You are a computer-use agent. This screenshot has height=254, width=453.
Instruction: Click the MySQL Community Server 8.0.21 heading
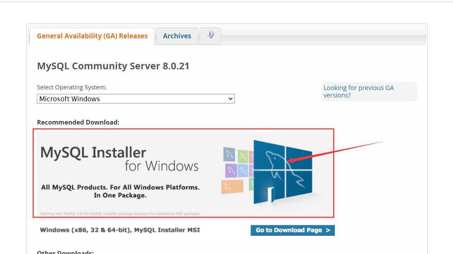click(x=113, y=66)
